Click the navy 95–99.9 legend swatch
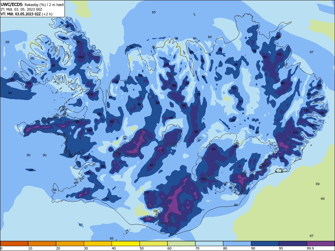 coord(293,244)
